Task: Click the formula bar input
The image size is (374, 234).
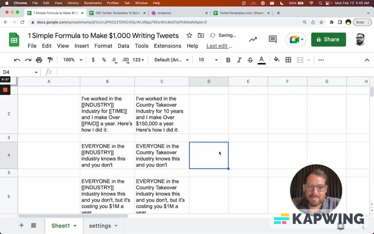Action: 215,72
